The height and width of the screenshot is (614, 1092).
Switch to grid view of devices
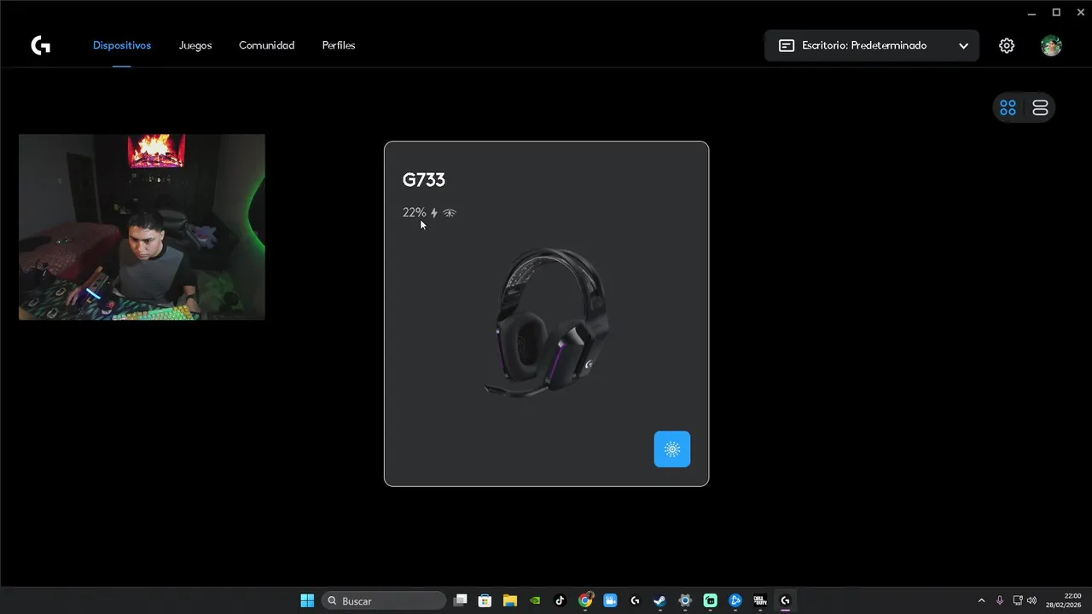pyautogui.click(x=1008, y=107)
